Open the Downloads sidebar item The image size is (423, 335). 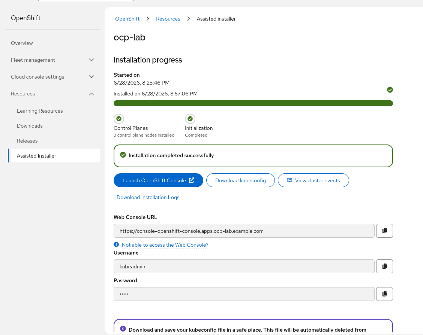pyautogui.click(x=30, y=126)
